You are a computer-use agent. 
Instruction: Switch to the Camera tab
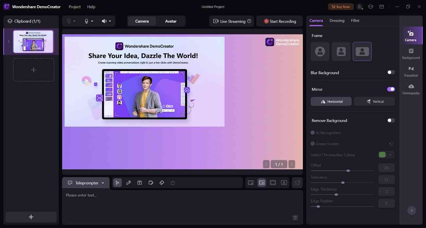(x=316, y=20)
